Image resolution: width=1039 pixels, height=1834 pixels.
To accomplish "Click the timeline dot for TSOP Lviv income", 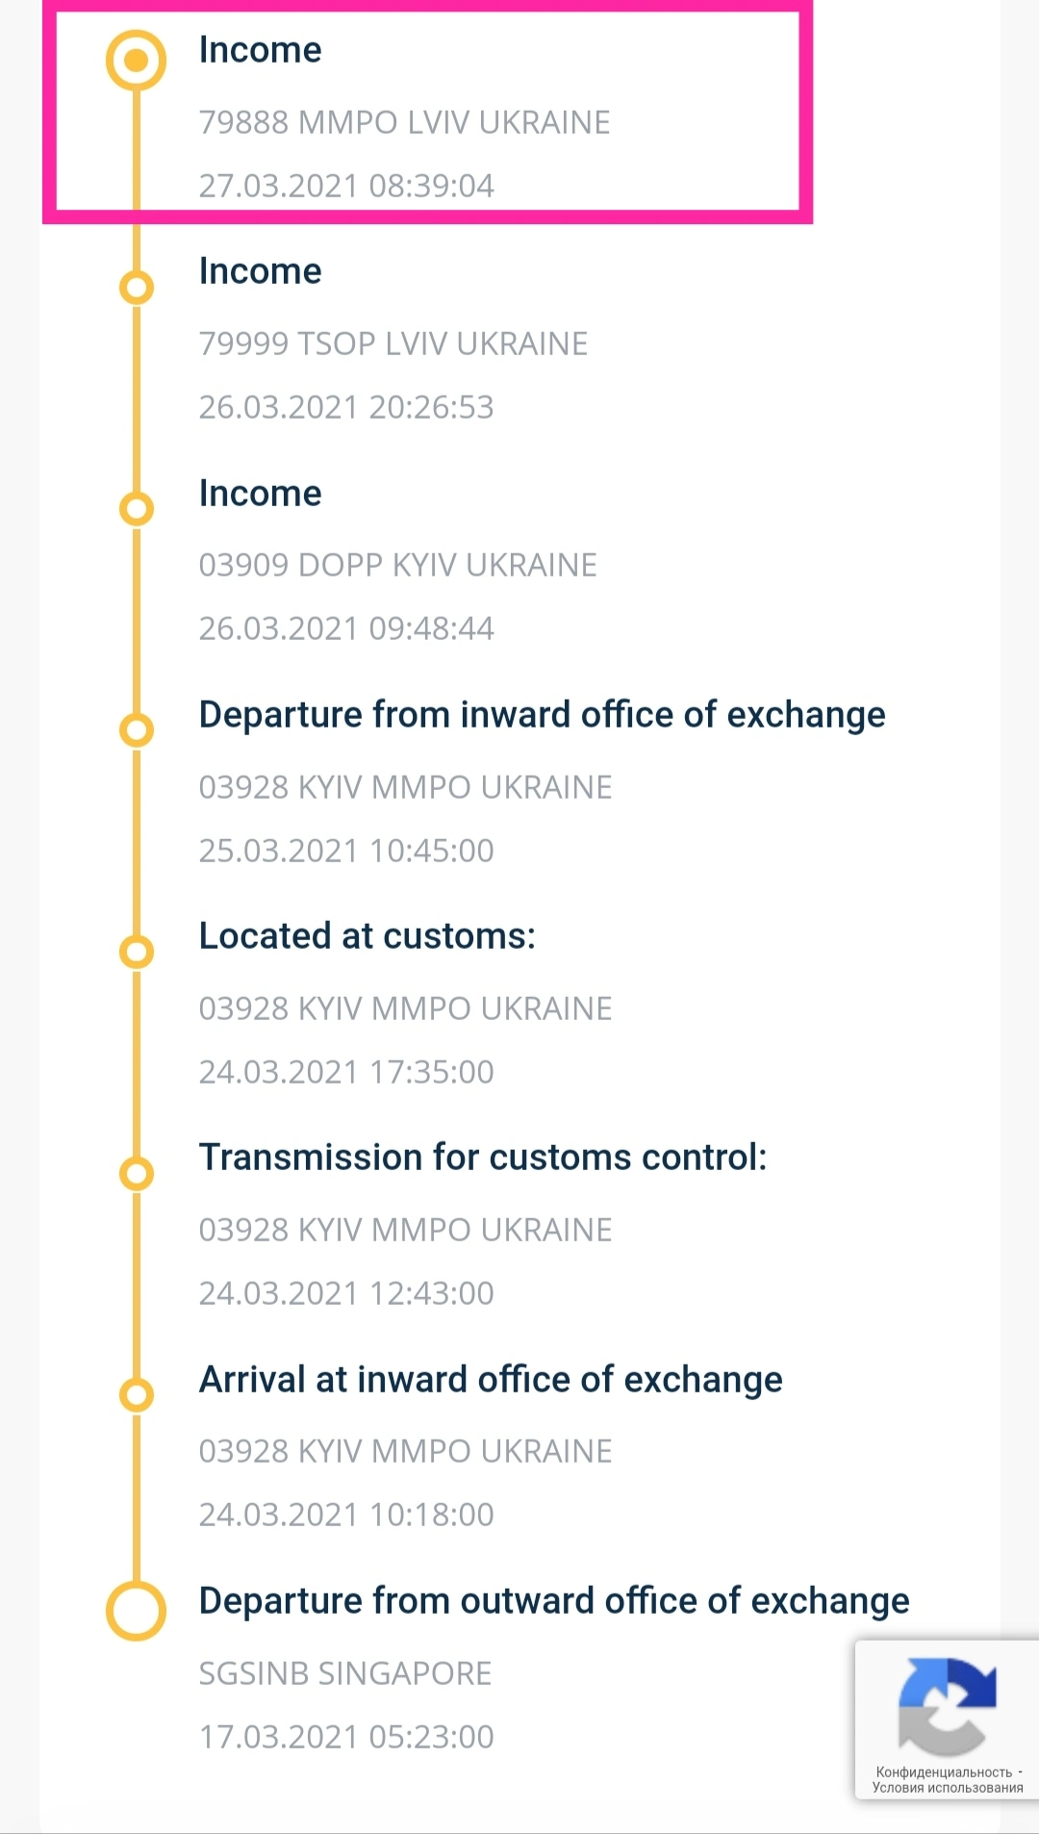I will 136,287.
